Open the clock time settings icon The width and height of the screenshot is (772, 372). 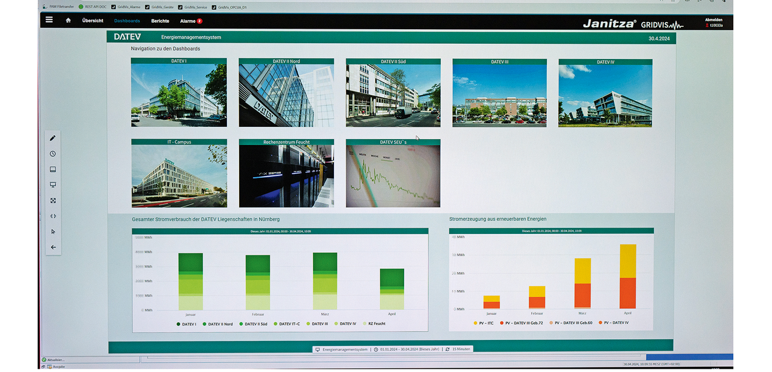(53, 154)
